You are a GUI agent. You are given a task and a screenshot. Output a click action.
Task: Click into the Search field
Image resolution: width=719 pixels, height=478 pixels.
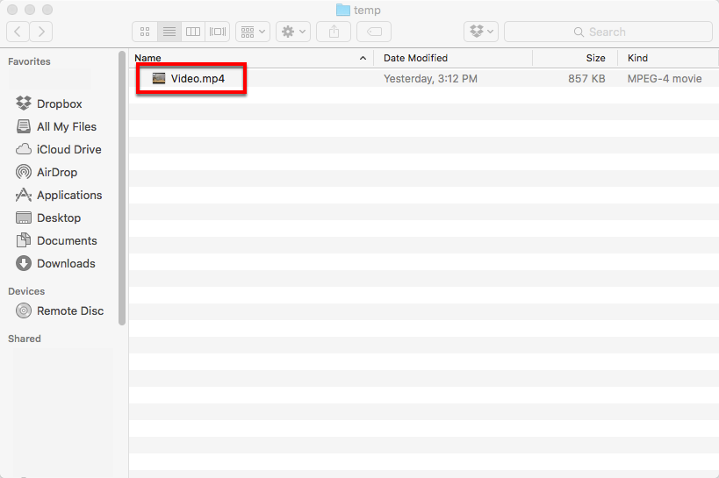608,32
